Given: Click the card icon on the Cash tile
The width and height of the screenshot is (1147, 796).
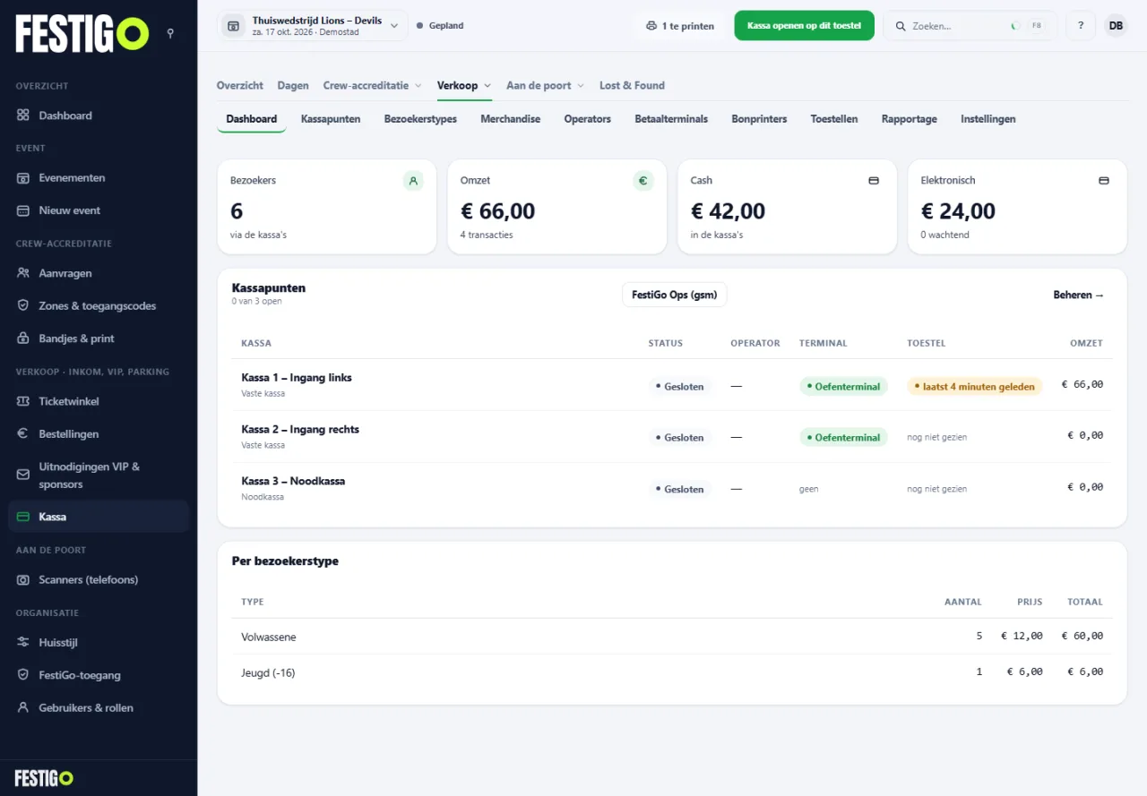Looking at the screenshot, I should coord(874,181).
